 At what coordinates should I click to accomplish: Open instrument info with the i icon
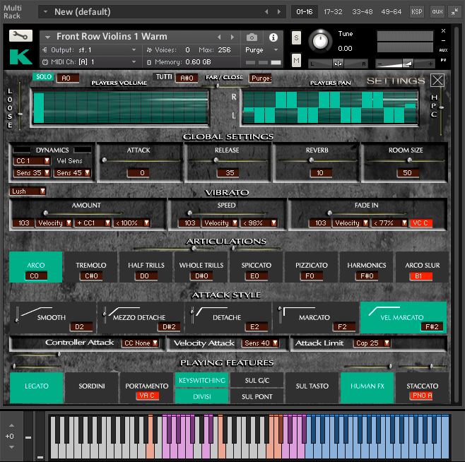pos(273,37)
